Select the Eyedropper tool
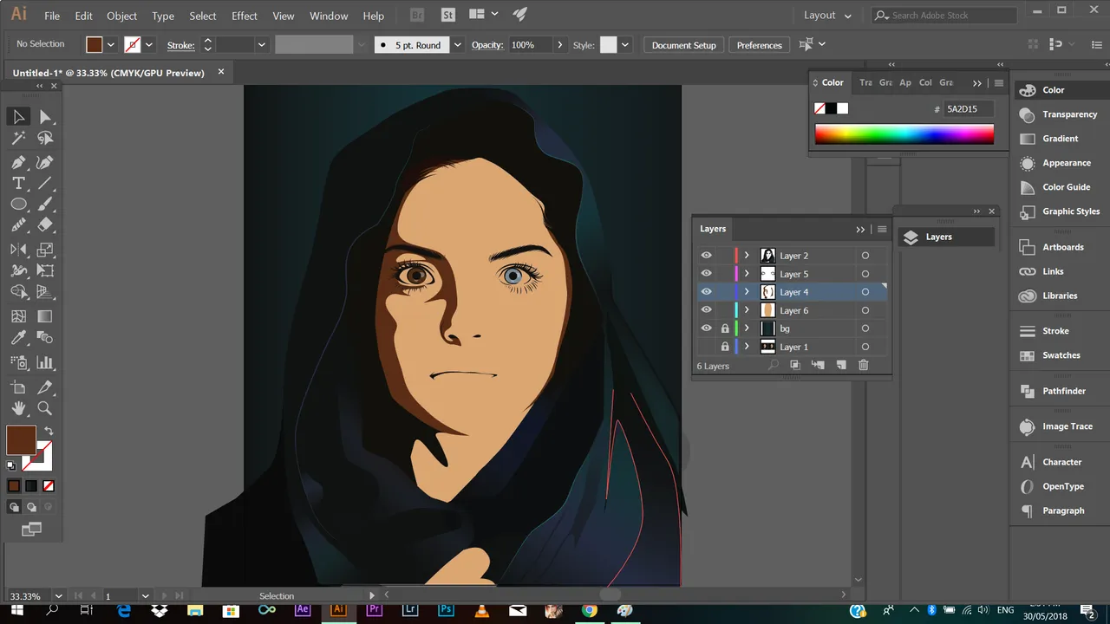Viewport: 1110px width, 624px height. (18, 338)
